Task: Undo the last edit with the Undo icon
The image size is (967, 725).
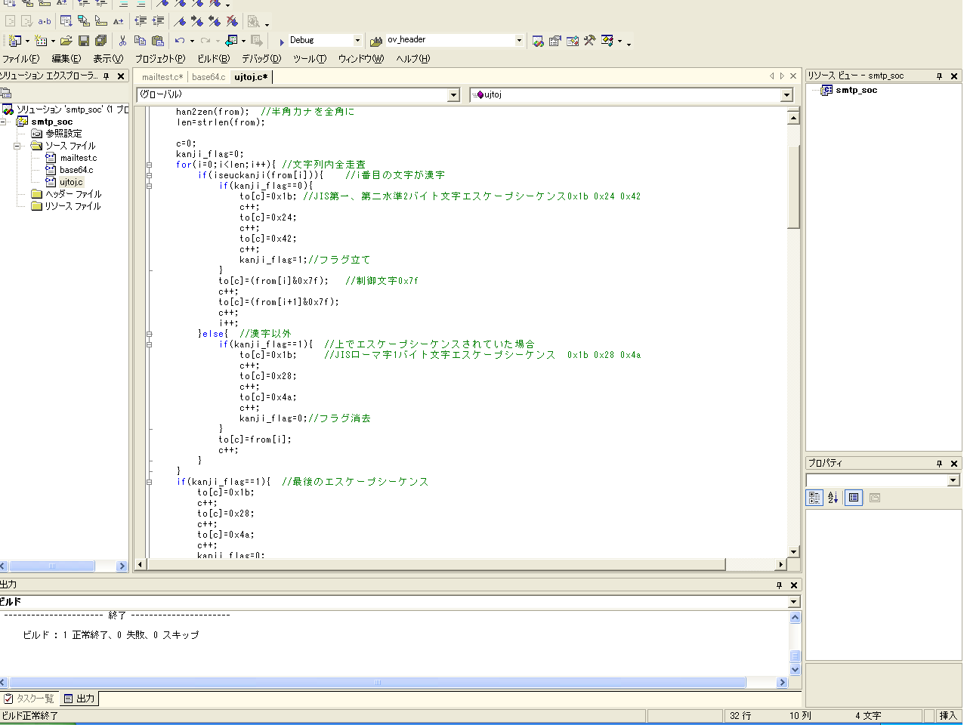Action: click(x=180, y=40)
